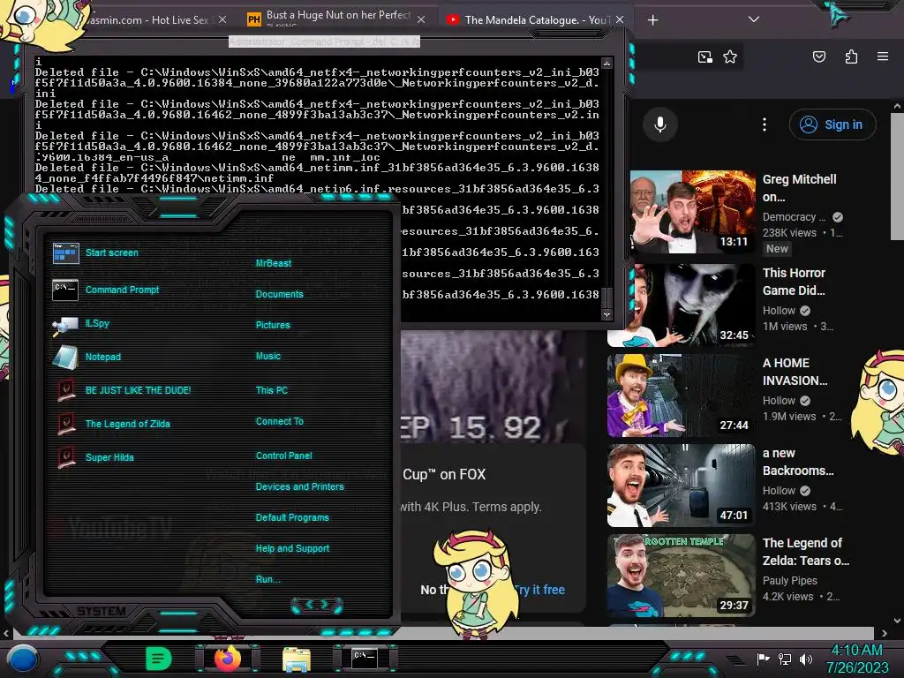Open Help and Support
This screenshot has height=678, width=904.
click(x=292, y=549)
